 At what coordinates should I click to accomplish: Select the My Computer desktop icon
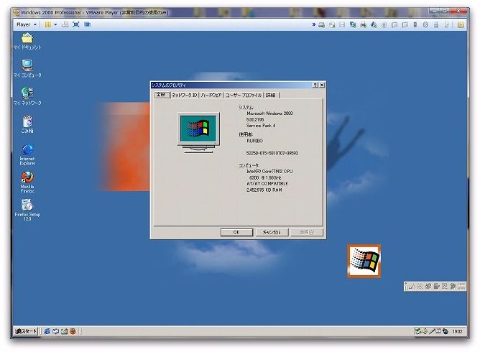[27, 68]
